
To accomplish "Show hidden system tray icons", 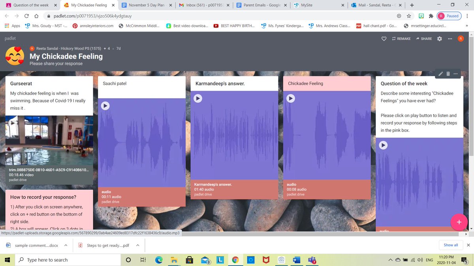I will pyautogui.click(x=391, y=260).
